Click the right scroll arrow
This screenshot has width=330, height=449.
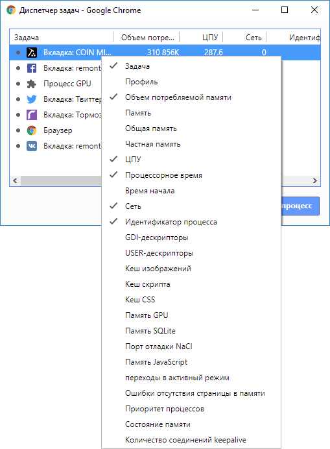click(315, 180)
